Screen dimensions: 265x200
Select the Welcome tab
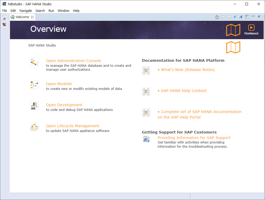pos(22,17)
